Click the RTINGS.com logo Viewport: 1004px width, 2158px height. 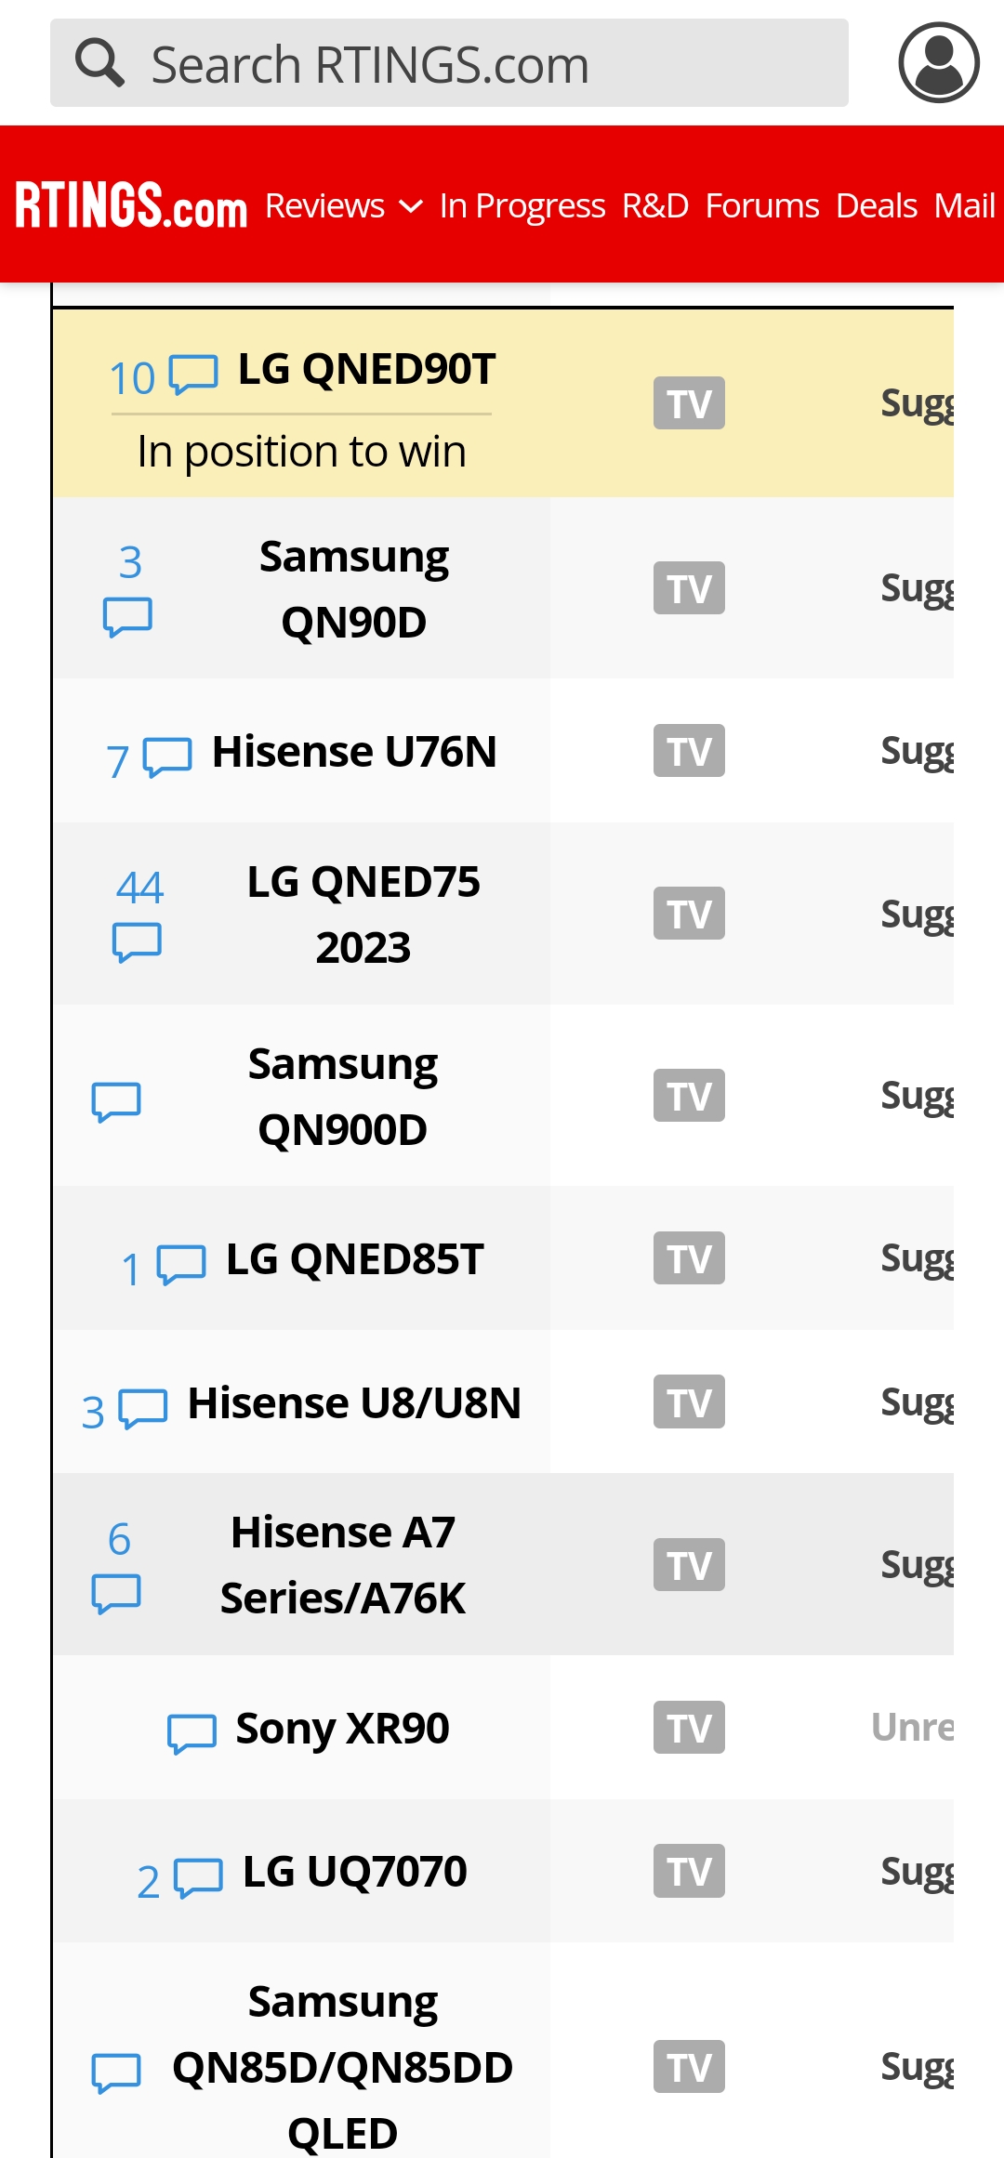coord(131,204)
